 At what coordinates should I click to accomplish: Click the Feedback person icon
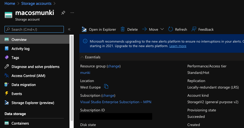point(194,29)
